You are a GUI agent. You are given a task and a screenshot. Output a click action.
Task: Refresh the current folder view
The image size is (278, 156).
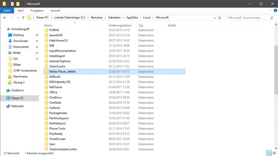pyautogui.click(x=220, y=18)
